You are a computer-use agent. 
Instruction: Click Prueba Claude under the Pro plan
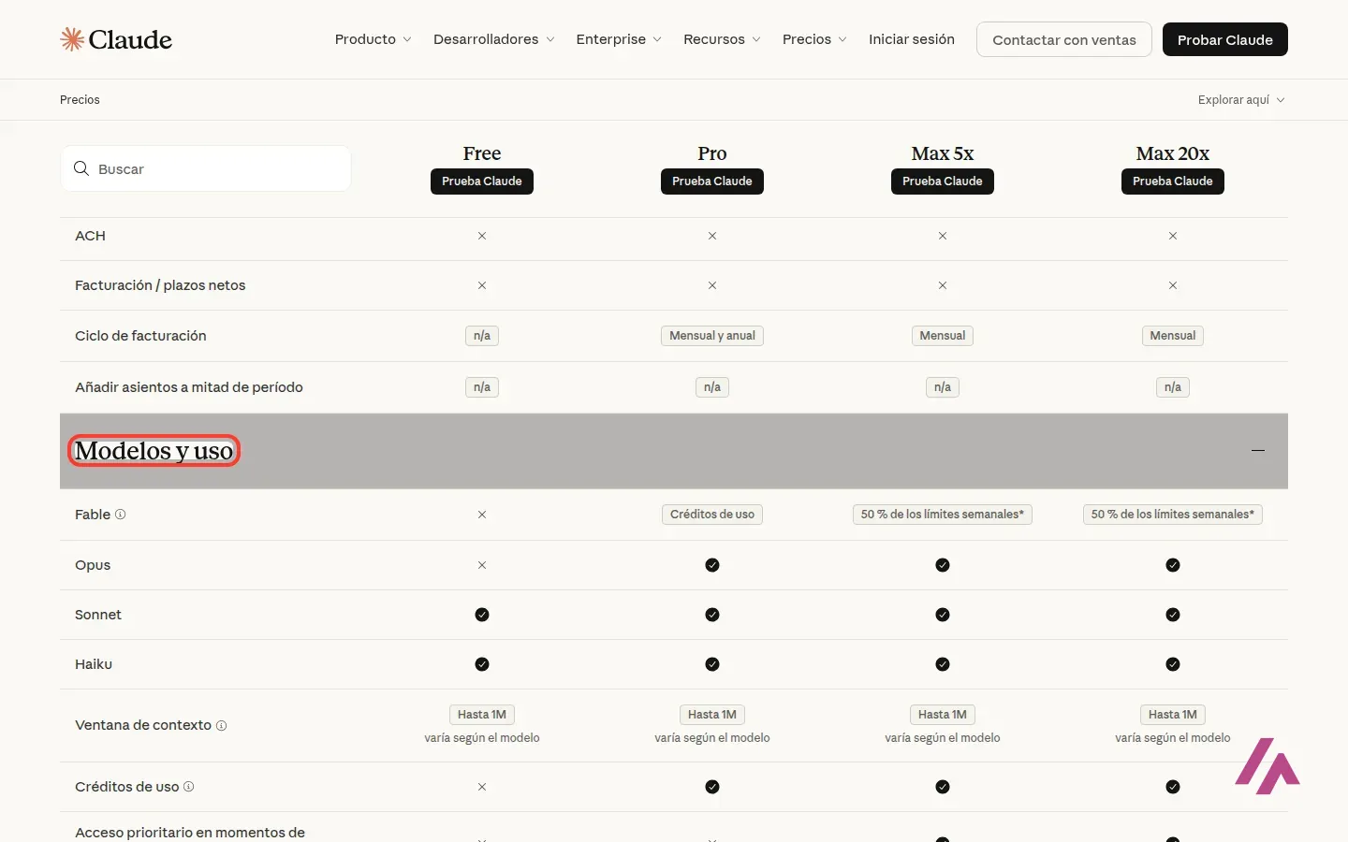click(712, 181)
